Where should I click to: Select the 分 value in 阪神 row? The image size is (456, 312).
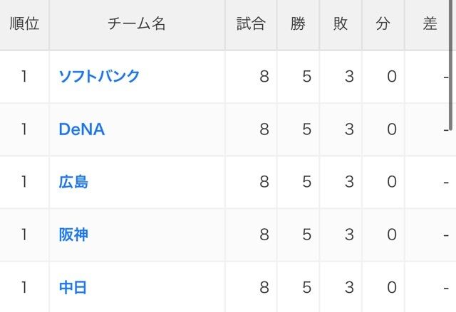coord(392,235)
